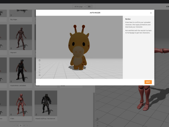Select the rotate icon in Auto-Rigger viewport
Viewport: 169px width, 127px height.
coord(39,72)
